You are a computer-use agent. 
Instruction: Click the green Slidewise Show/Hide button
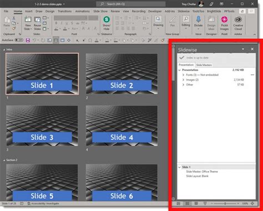107,23
